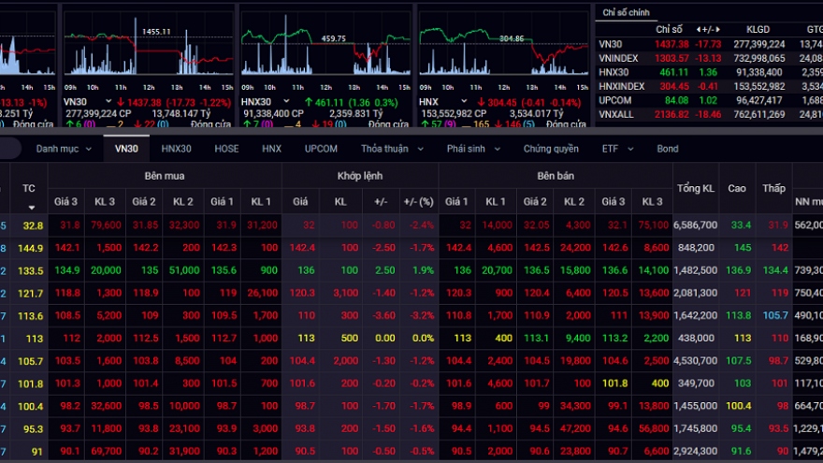
Task: Open the VN30 chart index selector chevron
Action: 108,101
